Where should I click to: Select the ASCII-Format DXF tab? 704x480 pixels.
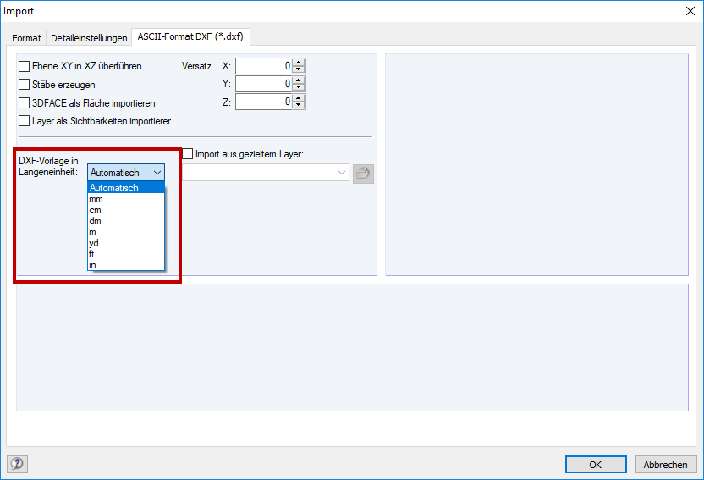click(x=190, y=36)
